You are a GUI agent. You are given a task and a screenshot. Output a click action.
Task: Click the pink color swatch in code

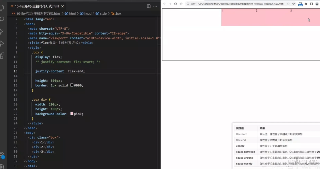[x=72, y=114]
